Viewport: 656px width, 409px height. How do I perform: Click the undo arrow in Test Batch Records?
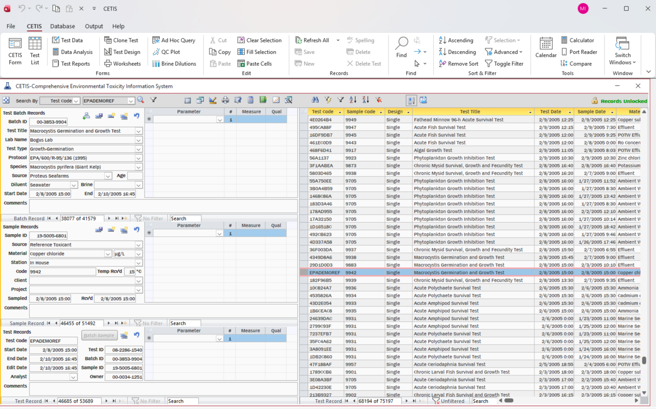[x=137, y=116]
